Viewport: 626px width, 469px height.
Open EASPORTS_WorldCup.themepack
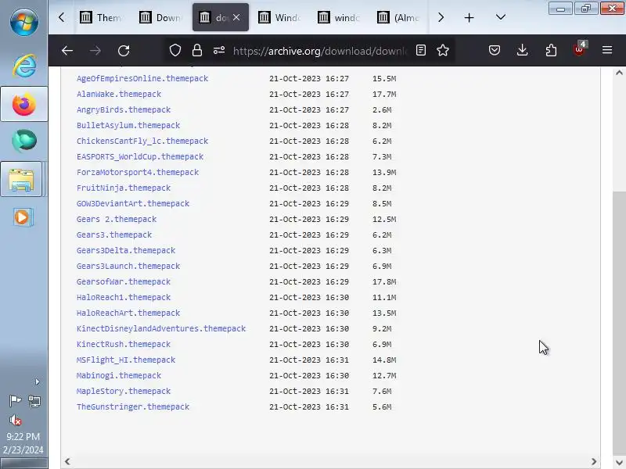click(x=140, y=157)
